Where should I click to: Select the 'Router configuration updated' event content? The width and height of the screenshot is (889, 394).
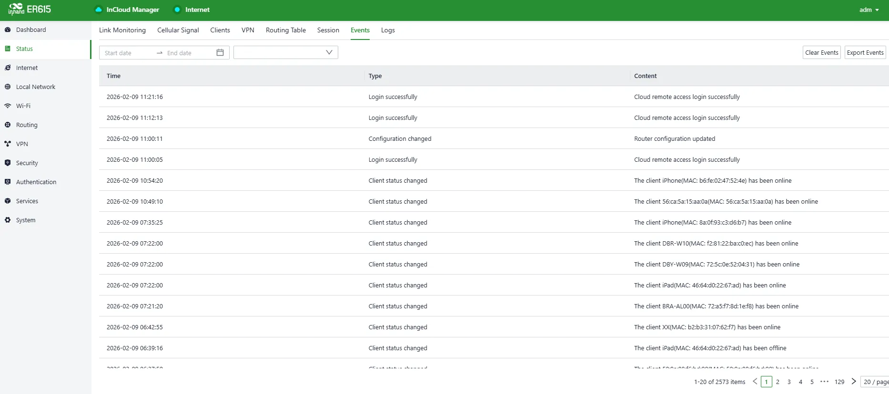(x=675, y=138)
